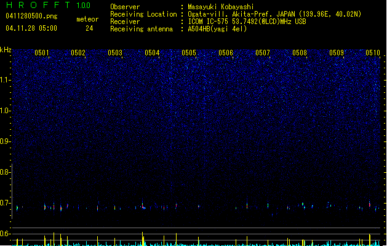387x246 pixels.
Task: Click the 0507 time marker
Action: pos(263,53)
